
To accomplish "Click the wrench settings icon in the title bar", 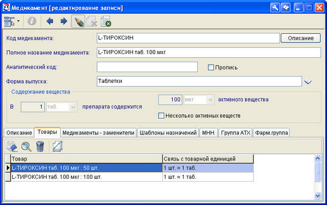I will pyautogui.click(x=275, y=8).
